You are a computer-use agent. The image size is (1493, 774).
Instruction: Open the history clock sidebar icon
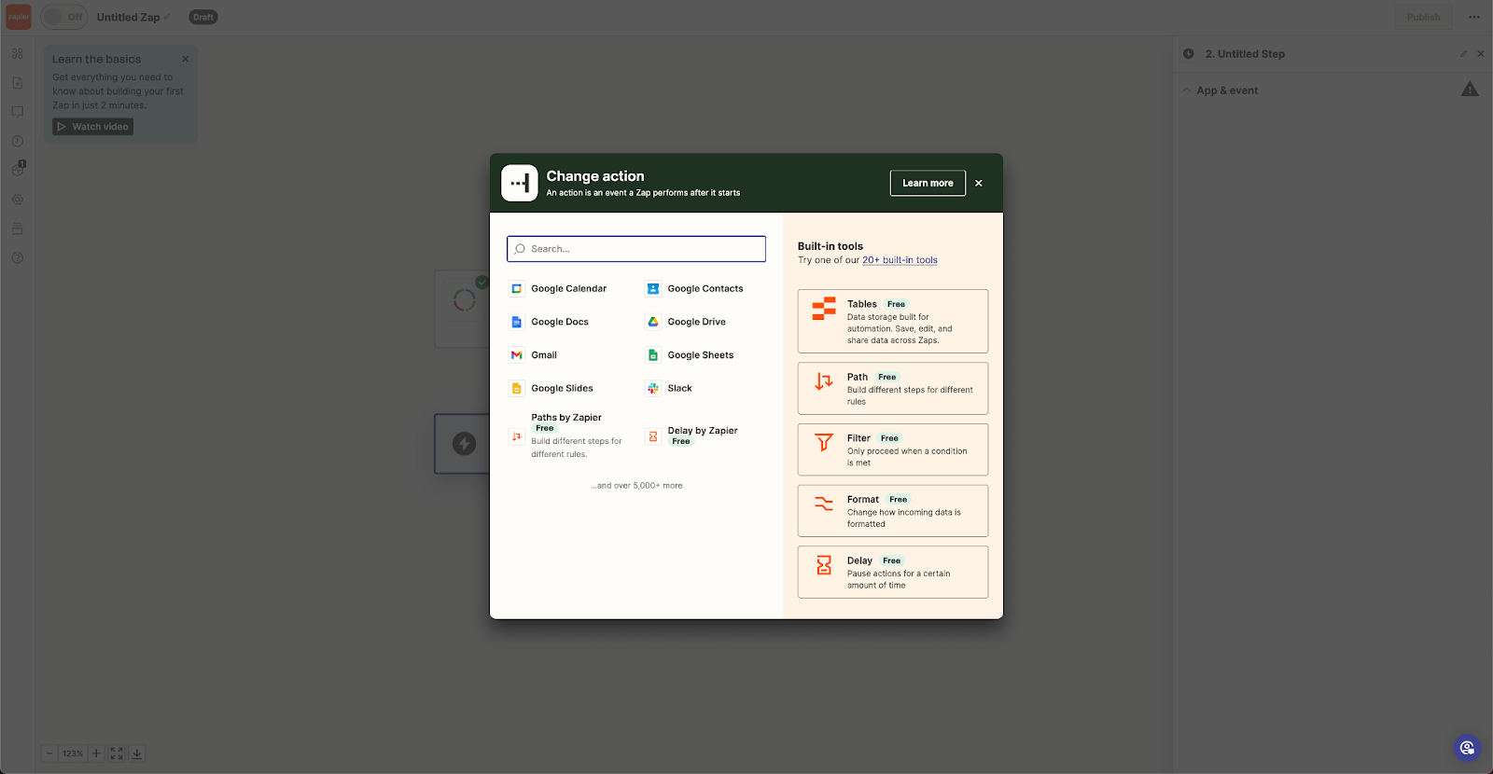pos(18,141)
